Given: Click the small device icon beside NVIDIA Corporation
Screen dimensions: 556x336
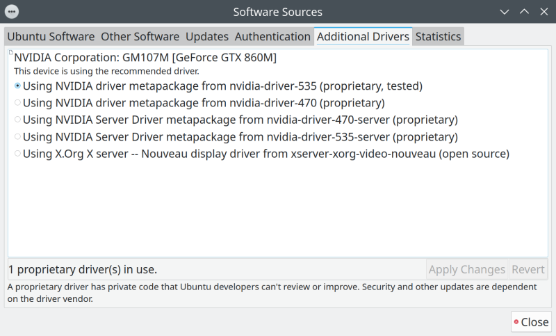Looking at the screenshot, I should 11,52.
